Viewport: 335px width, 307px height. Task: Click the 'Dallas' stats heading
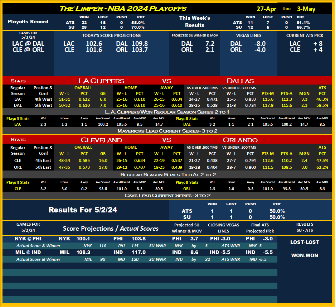[x=240, y=81]
